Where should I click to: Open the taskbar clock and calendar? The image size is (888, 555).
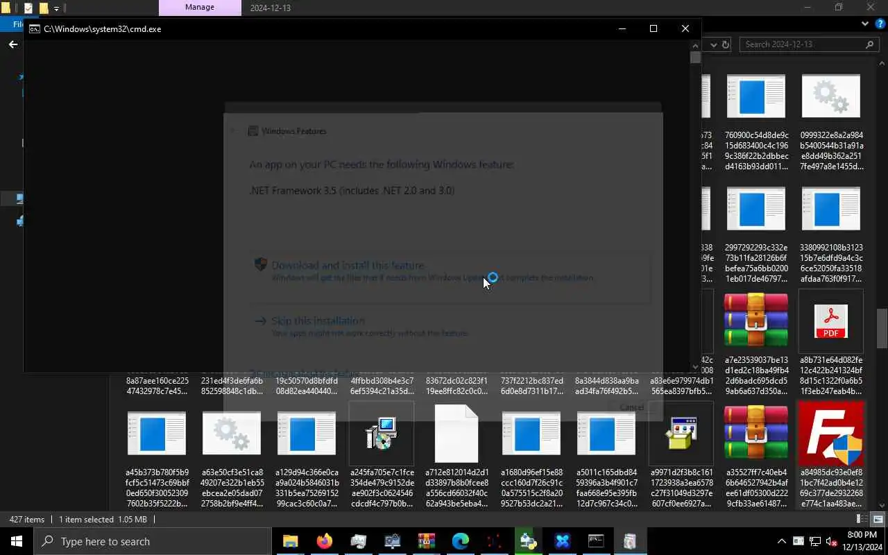tap(864, 541)
